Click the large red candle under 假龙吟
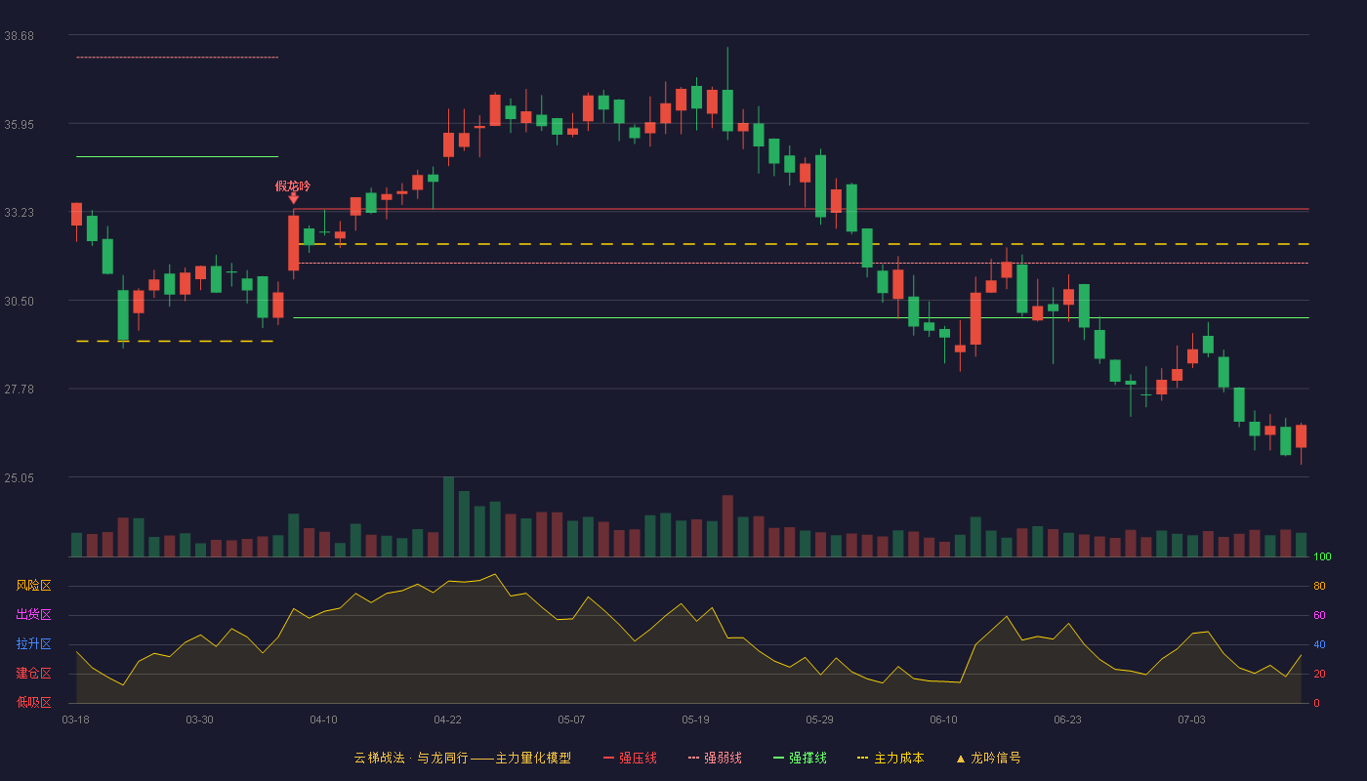This screenshot has height=781, width=1367. 293,243
